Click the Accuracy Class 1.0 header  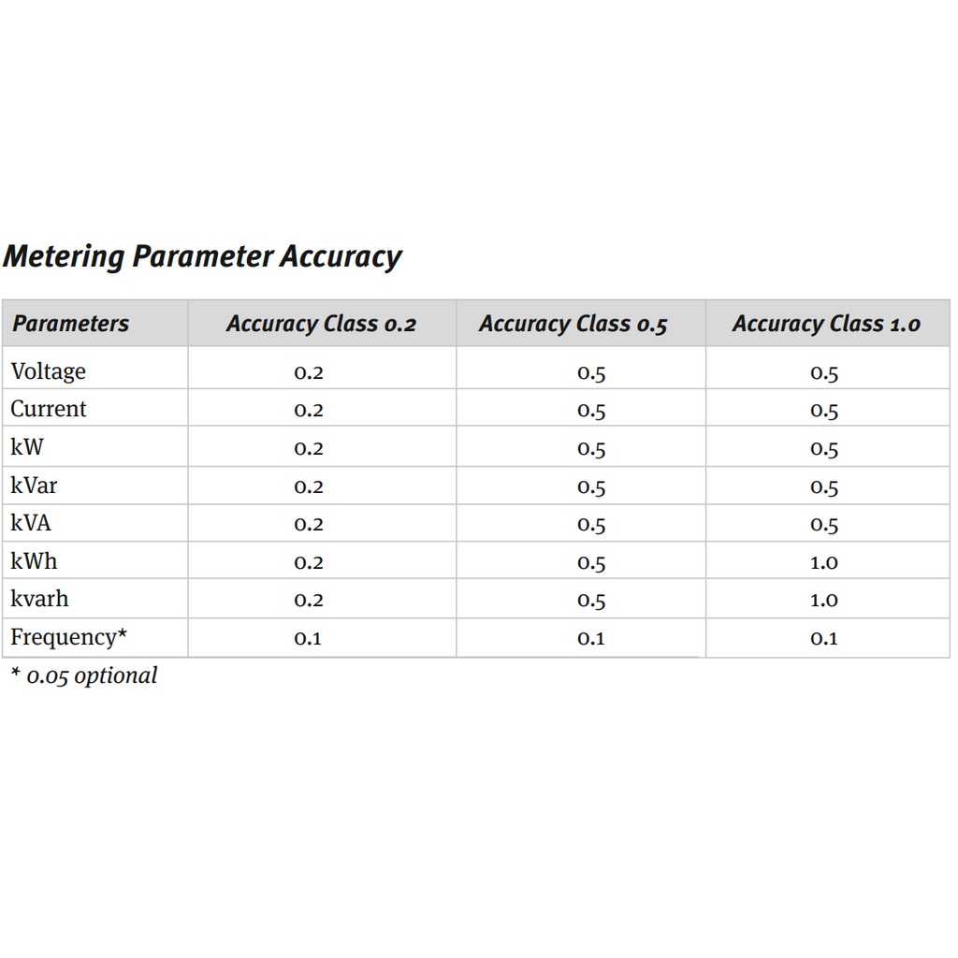click(x=827, y=324)
